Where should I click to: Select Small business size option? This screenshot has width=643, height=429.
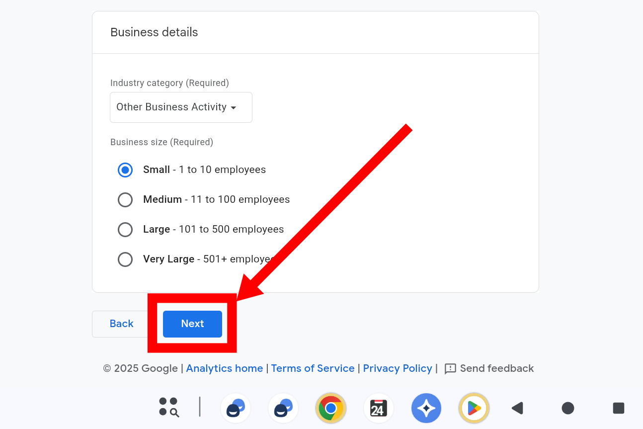click(x=125, y=170)
